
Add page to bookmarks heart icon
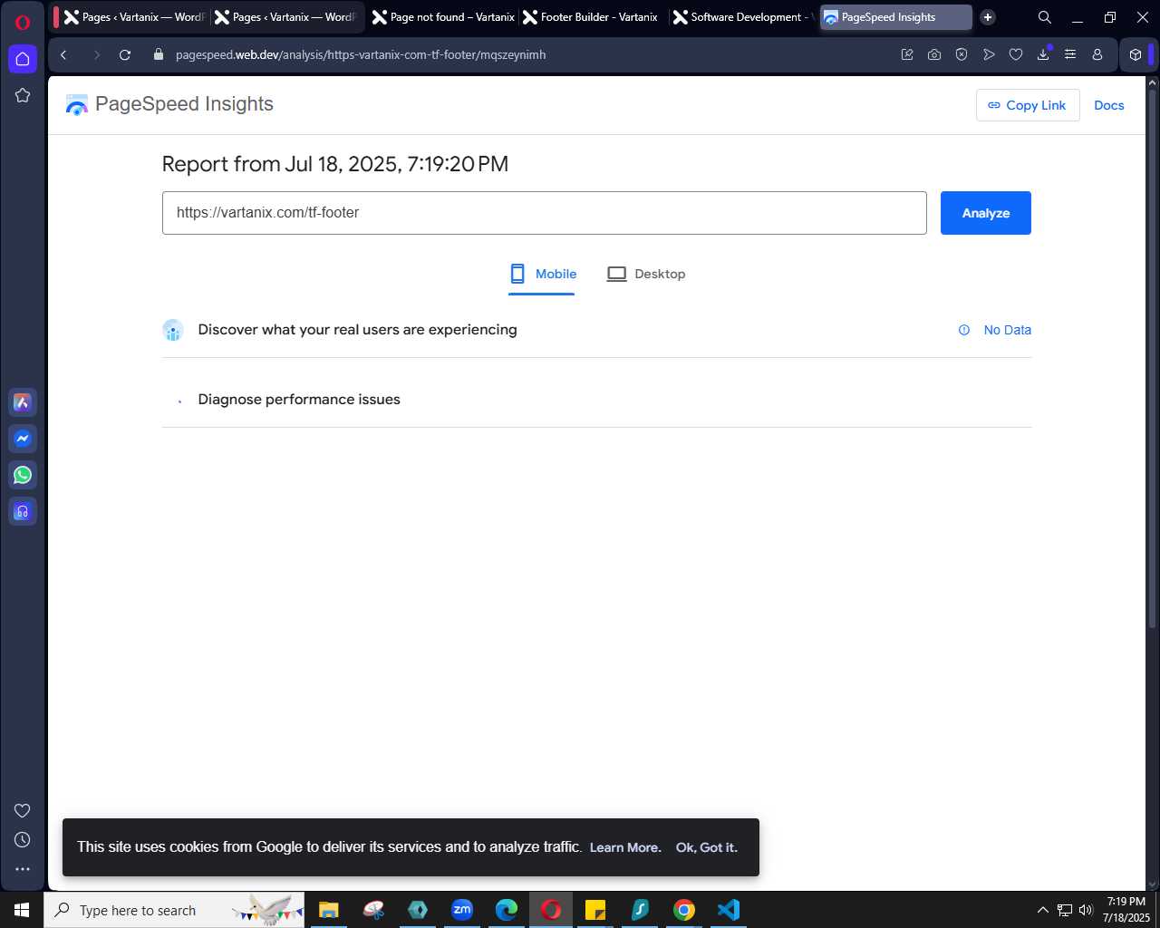point(1016,54)
